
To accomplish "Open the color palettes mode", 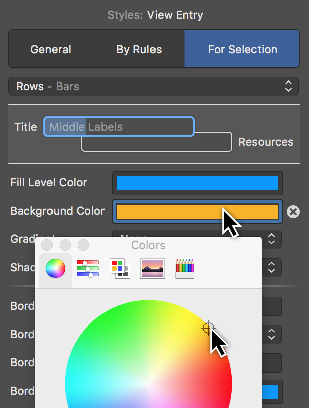I will [x=120, y=268].
